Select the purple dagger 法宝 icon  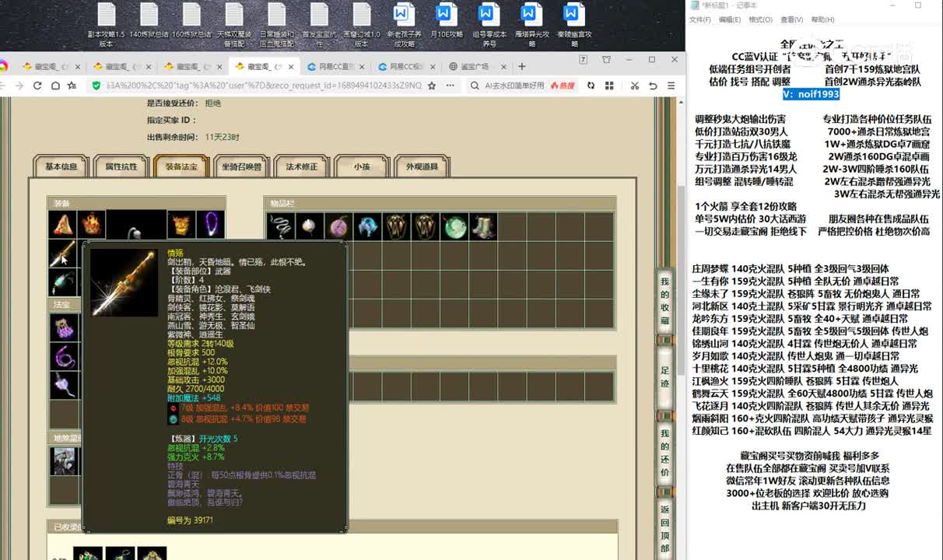(x=64, y=385)
